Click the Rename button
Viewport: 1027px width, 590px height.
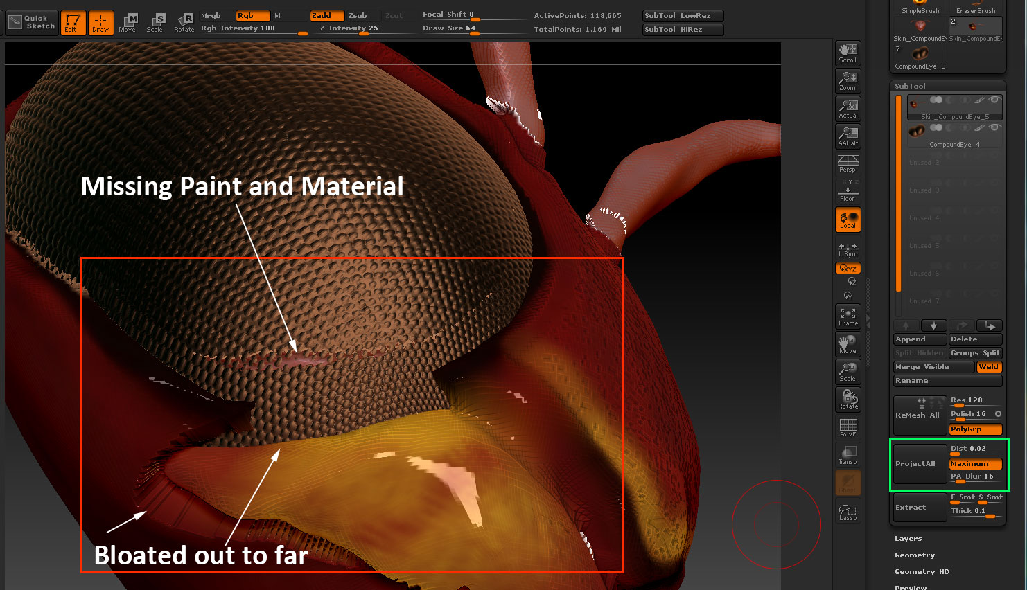click(x=948, y=381)
